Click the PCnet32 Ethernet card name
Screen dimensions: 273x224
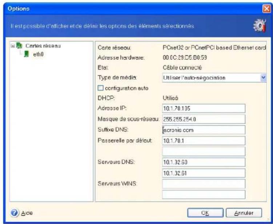[x=214, y=47]
